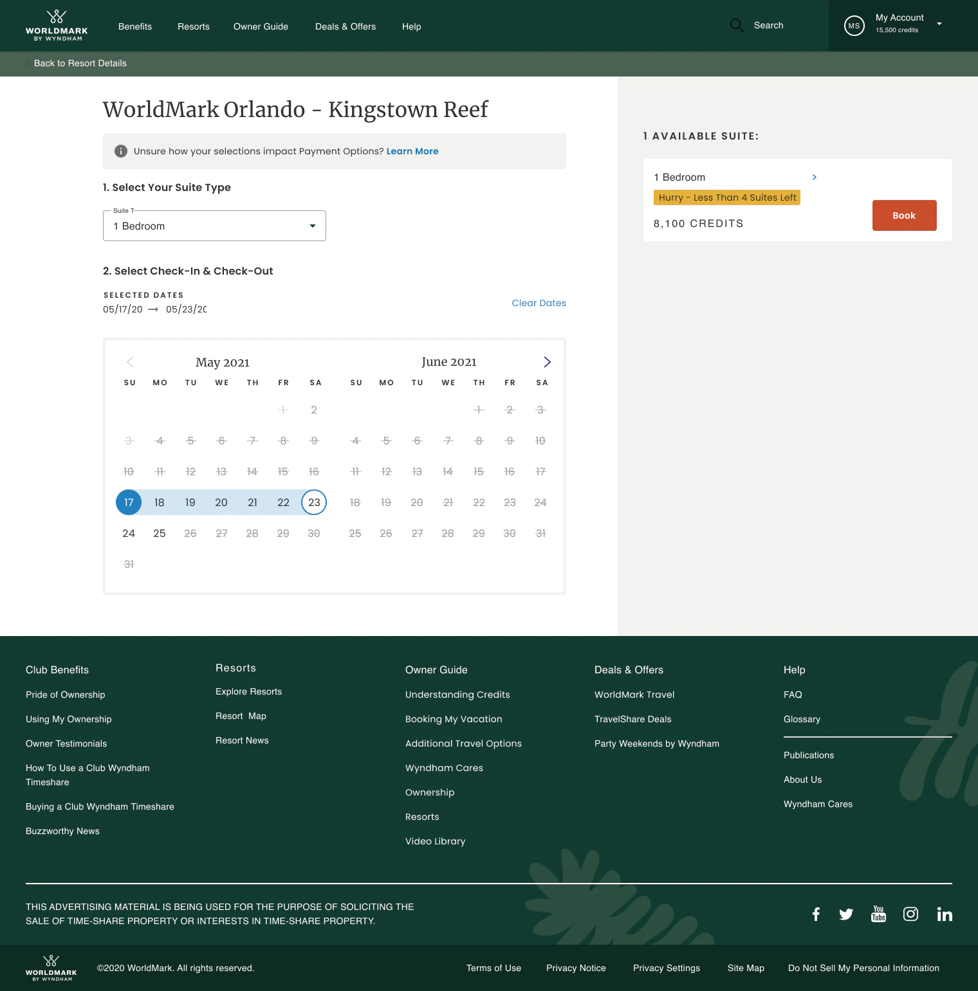
Task: Open Terms of Use link
Action: [x=494, y=968]
